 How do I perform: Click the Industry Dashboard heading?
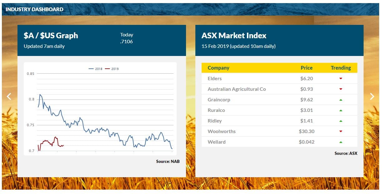pyautogui.click(x=34, y=9)
